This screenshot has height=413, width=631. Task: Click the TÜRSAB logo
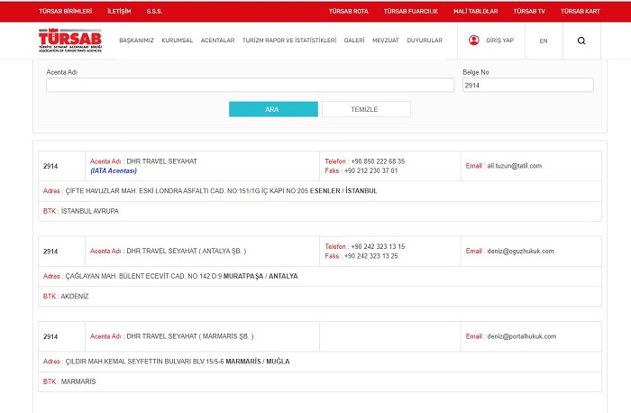click(70, 41)
